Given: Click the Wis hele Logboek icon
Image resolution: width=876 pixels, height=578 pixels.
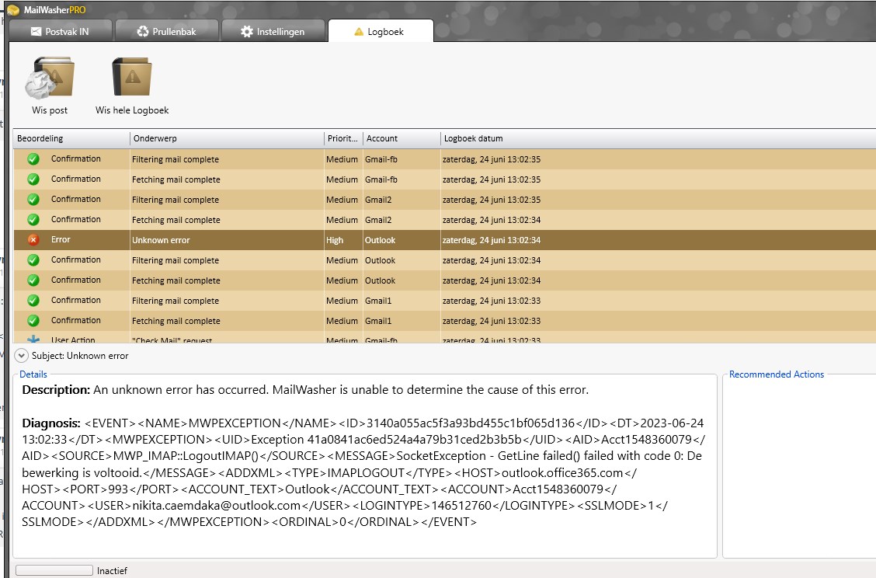Looking at the screenshot, I should tap(132, 77).
